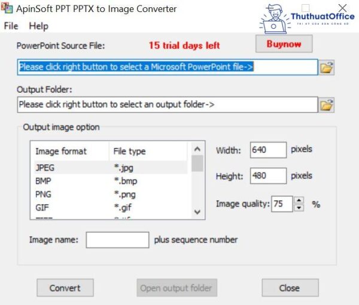Click the Width pixels input field
The width and height of the screenshot is (359, 305).
point(268,150)
